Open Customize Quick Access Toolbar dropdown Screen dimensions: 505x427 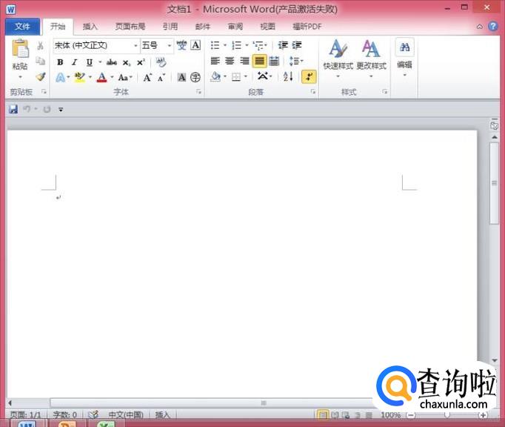(x=61, y=110)
